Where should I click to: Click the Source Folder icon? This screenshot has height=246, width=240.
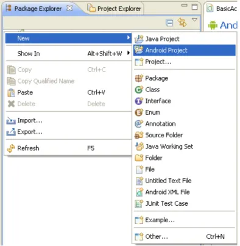point(139,135)
